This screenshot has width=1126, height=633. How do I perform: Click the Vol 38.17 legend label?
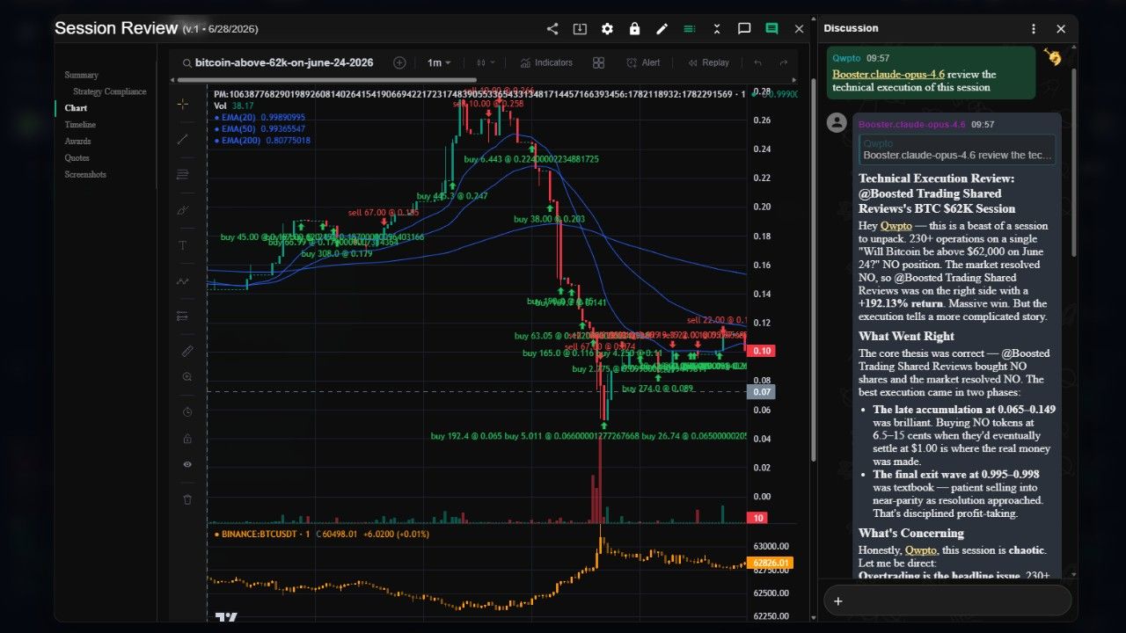point(233,105)
